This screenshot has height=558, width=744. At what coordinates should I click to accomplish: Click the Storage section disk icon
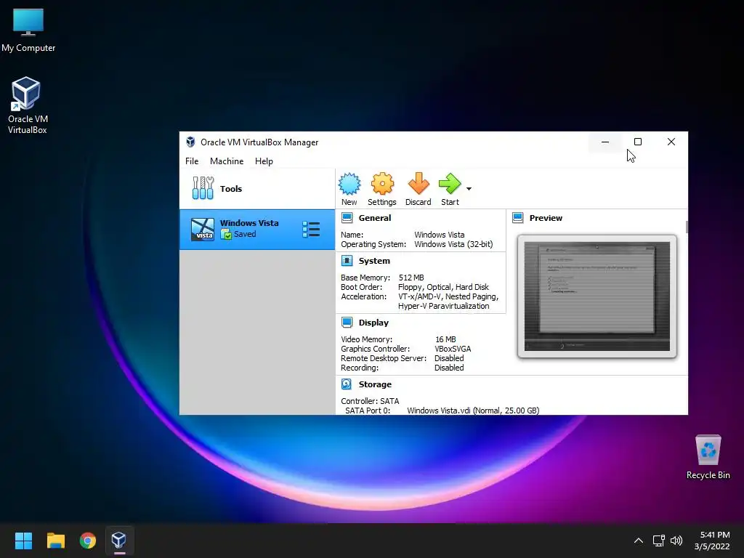[347, 384]
